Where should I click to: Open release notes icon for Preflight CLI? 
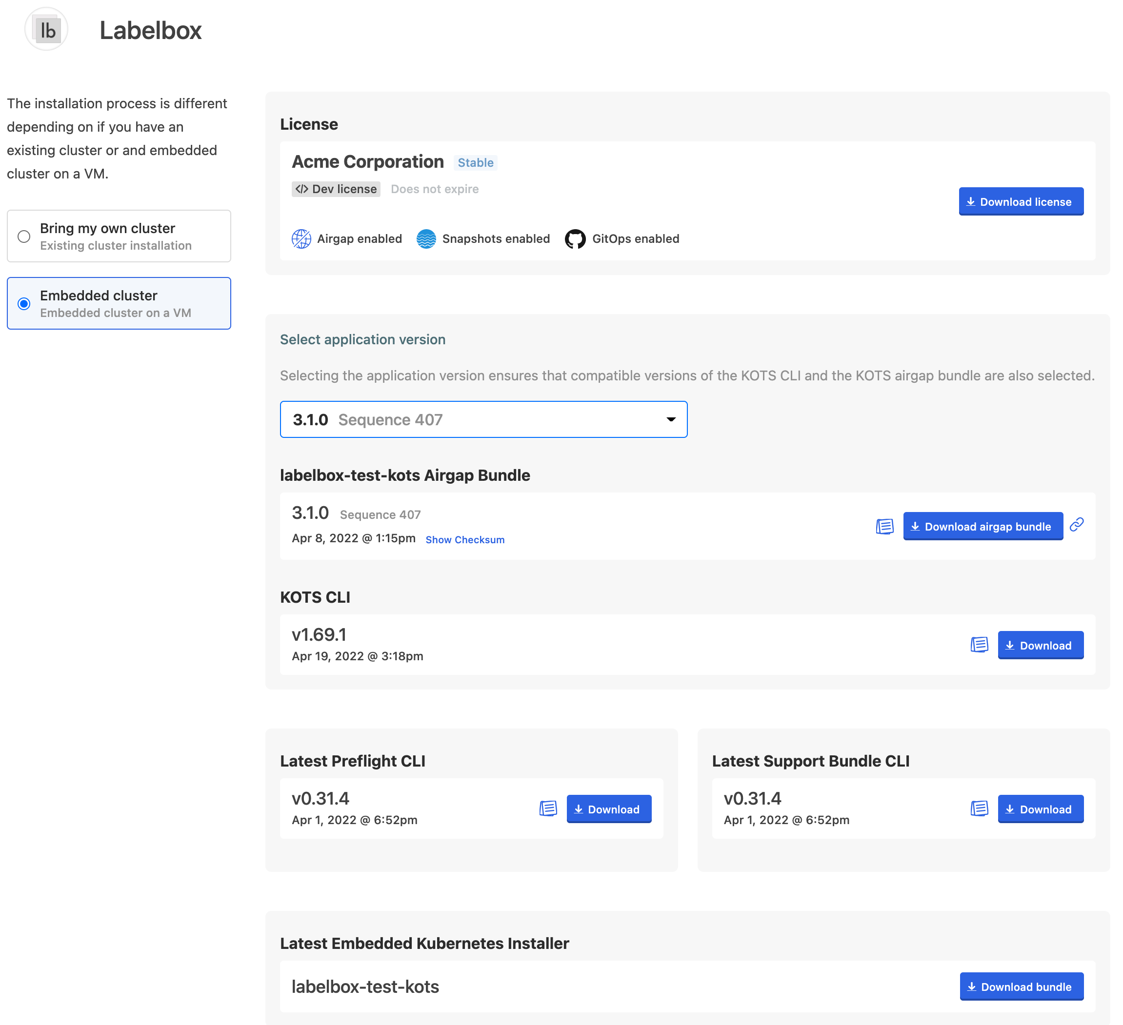(548, 808)
